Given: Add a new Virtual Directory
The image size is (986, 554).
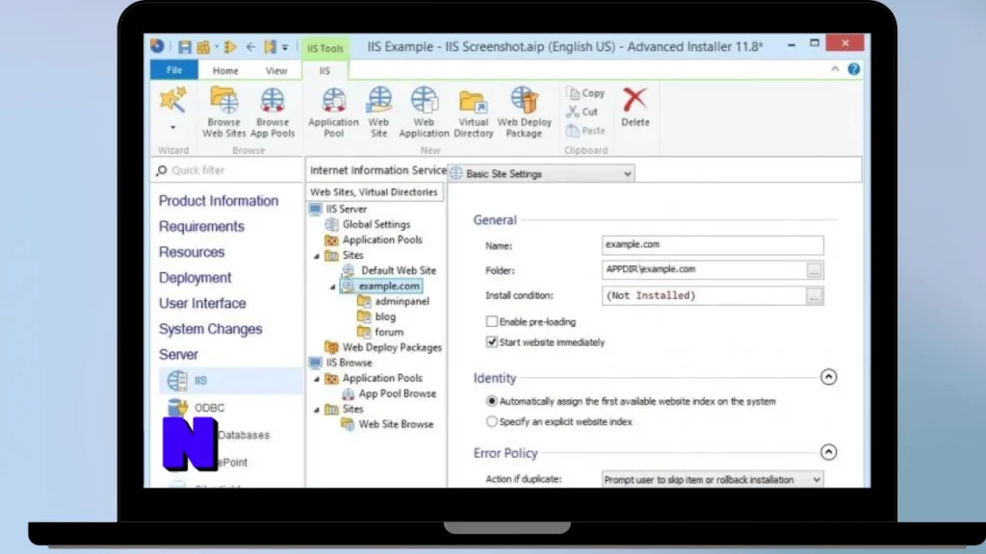Looking at the screenshot, I should pyautogui.click(x=473, y=112).
